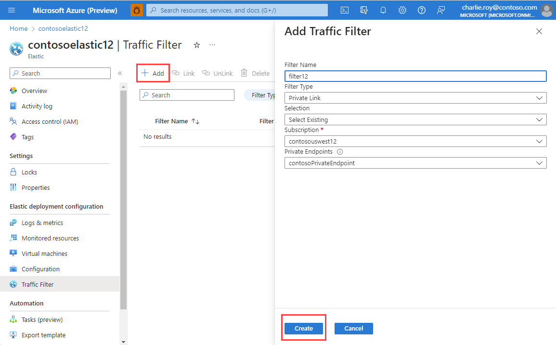Click the 'No results' text
The width and height of the screenshot is (556, 345).
(x=157, y=137)
